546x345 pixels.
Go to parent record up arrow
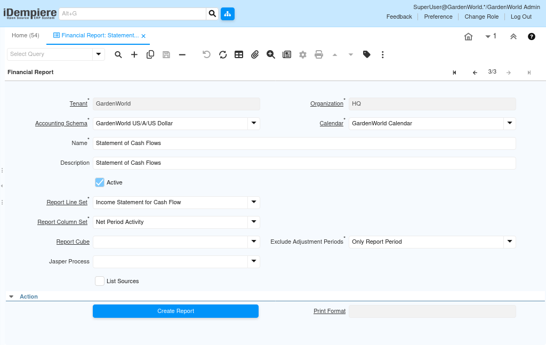335,55
